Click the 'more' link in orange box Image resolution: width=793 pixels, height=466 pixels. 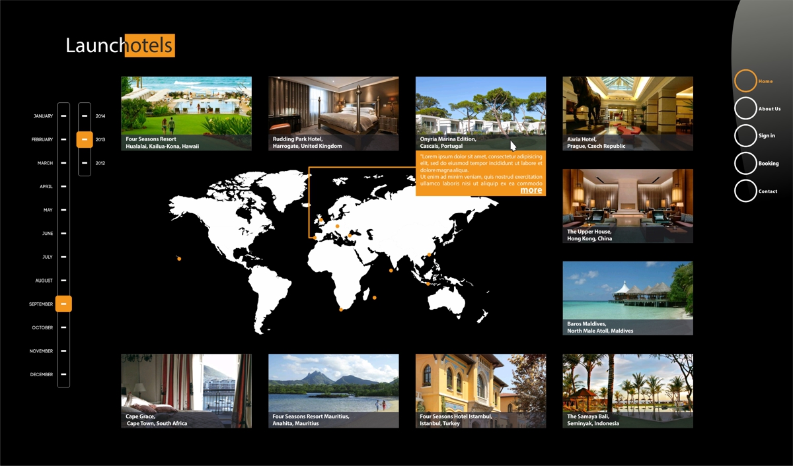tap(531, 190)
